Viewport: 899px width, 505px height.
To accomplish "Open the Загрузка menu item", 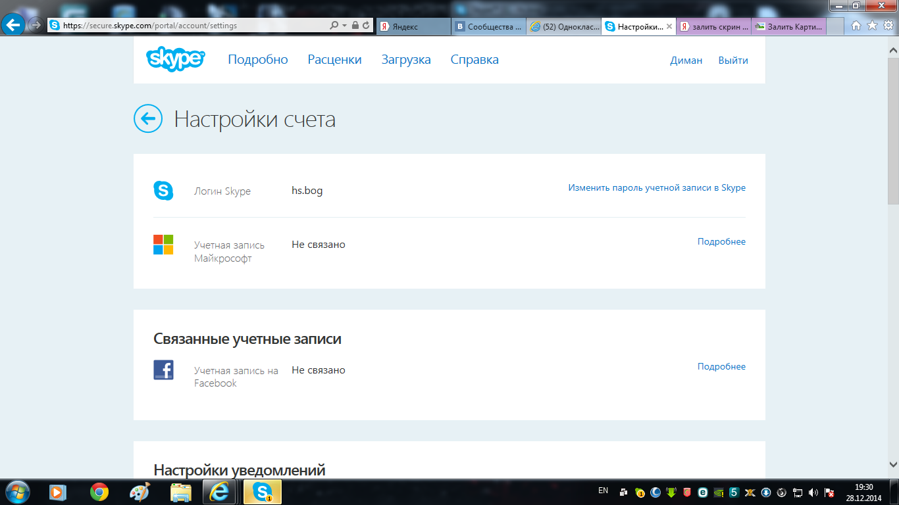I will click(406, 60).
